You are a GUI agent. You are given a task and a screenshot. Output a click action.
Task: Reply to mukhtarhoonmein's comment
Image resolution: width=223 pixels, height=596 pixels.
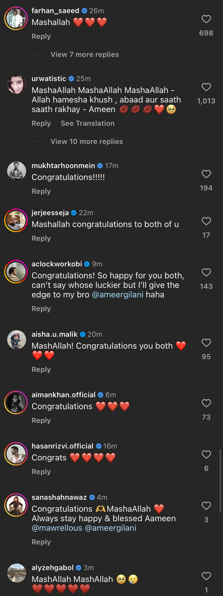[x=41, y=191]
